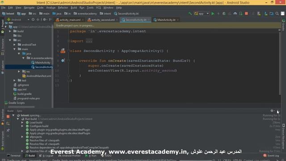Screen dimensions: 286x161
Task: Toggle the Project side tool window
Action: click(2, 26)
